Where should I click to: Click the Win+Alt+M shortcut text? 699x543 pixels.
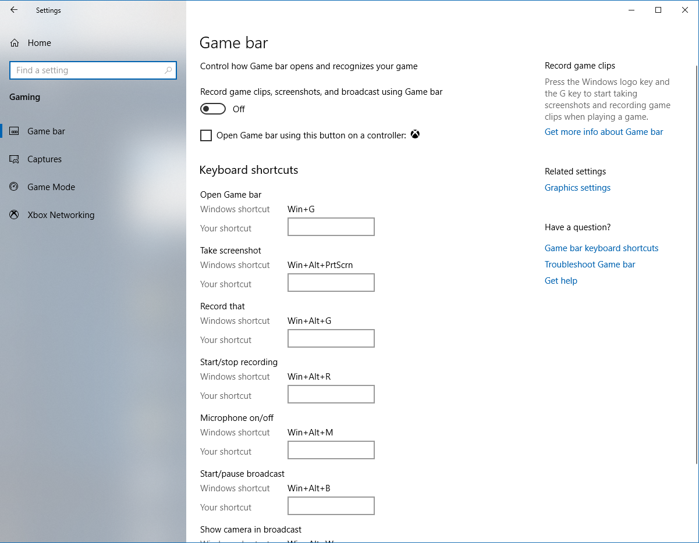pyautogui.click(x=310, y=433)
